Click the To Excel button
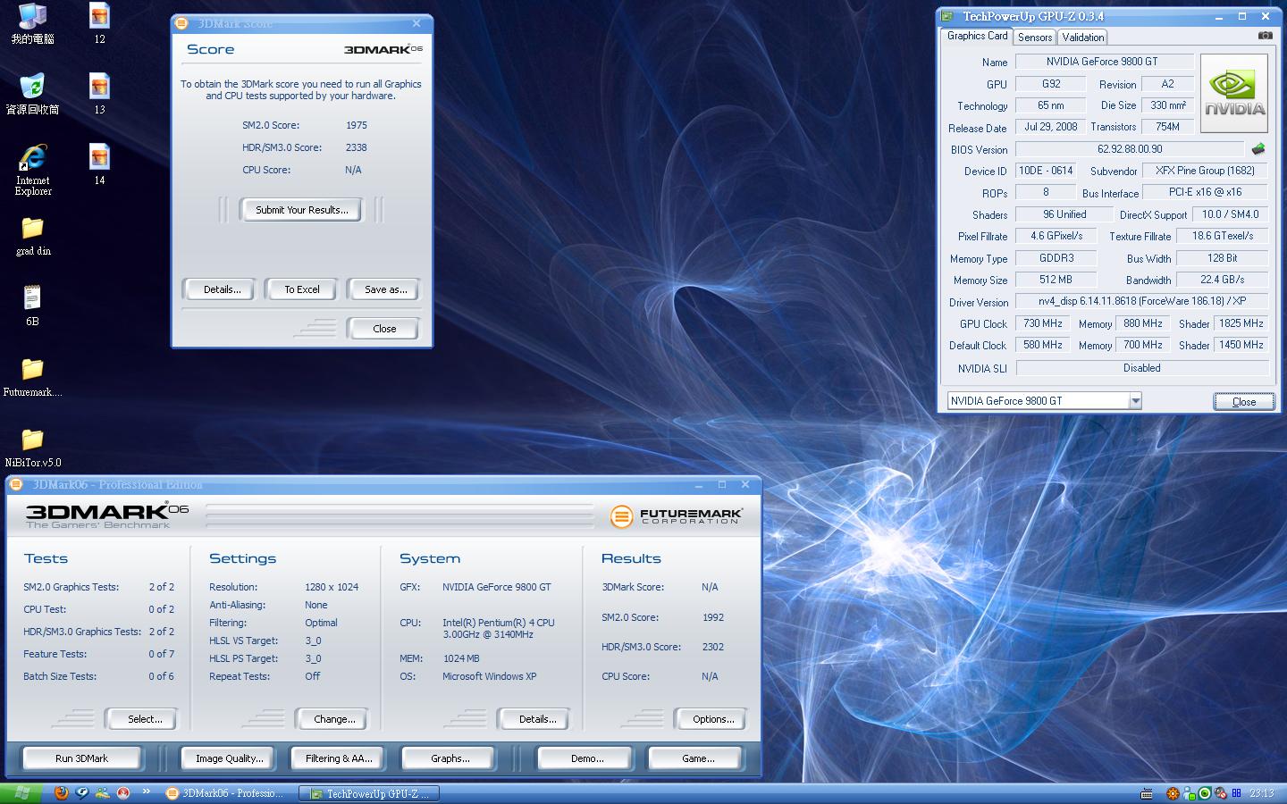Screen dimensions: 1287x804 [x=302, y=289]
